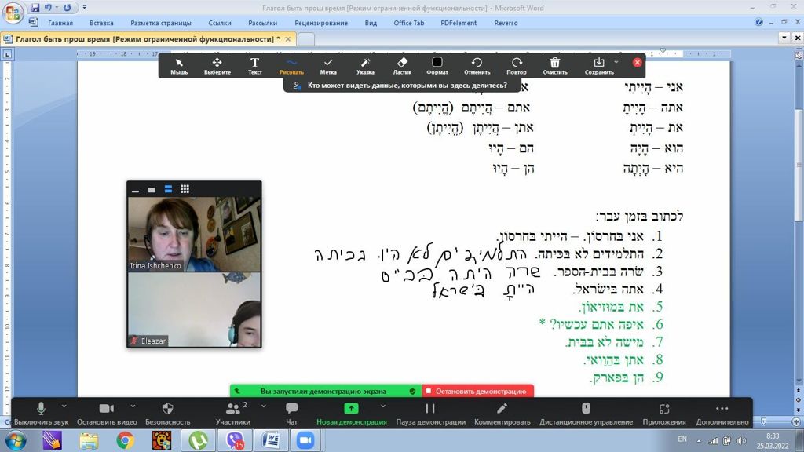
Task: Open the Format (Формат) color swatch
Action: click(x=437, y=65)
